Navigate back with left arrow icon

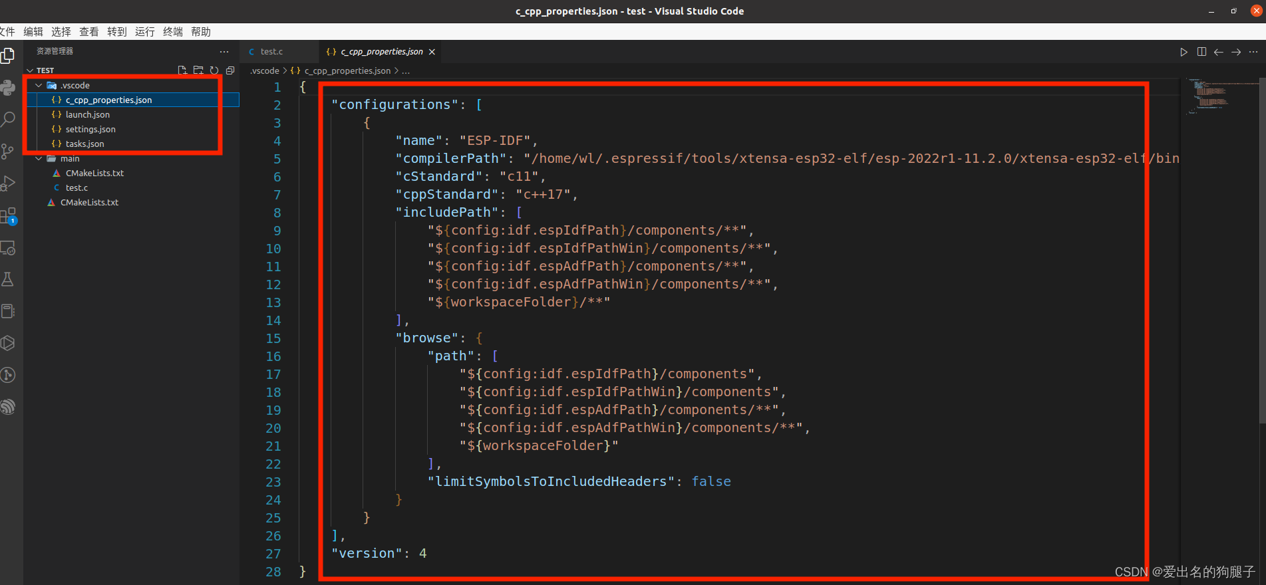coord(1219,52)
